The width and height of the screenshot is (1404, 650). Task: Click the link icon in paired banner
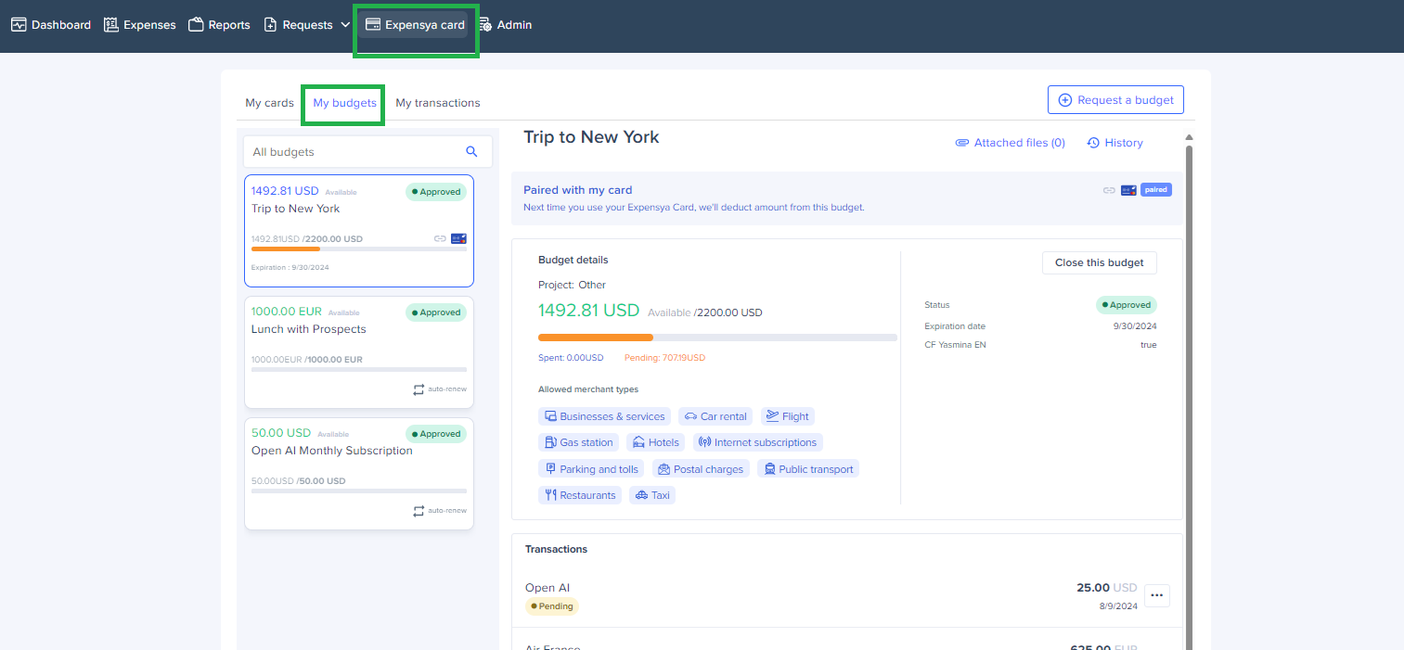click(x=1109, y=190)
